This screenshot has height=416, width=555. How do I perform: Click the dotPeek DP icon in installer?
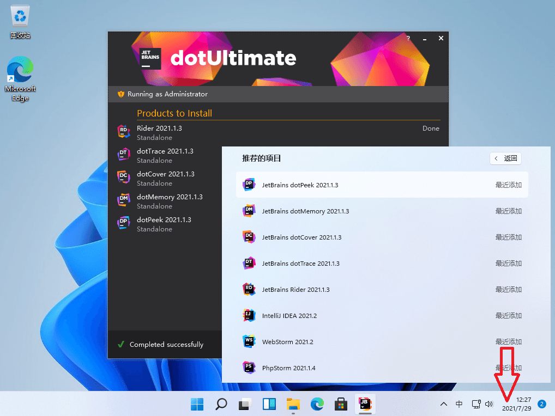[x=124, y=223]
